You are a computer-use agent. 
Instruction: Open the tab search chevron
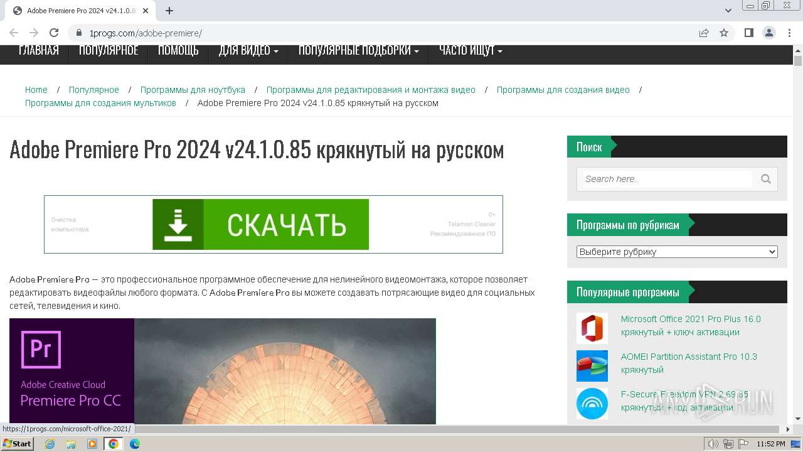[x=728, y=11]
